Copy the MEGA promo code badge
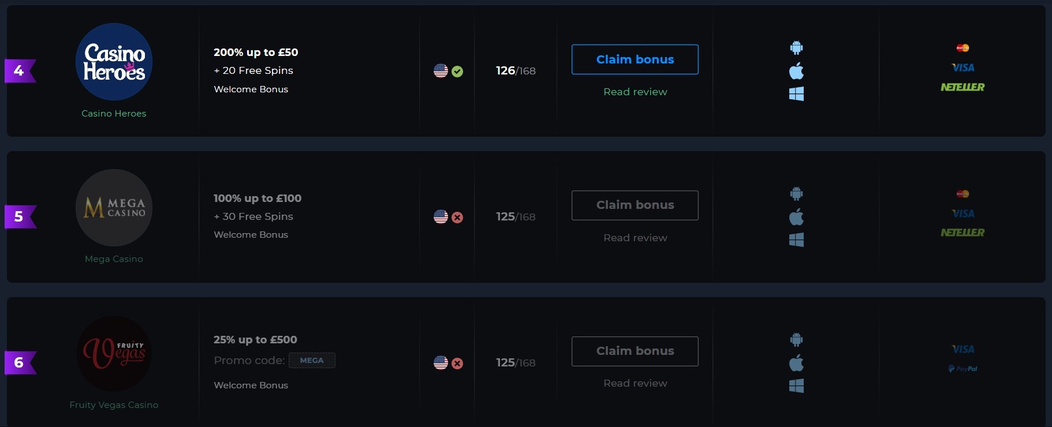Viewport: 1052px width, 427px height. [312, 360]
